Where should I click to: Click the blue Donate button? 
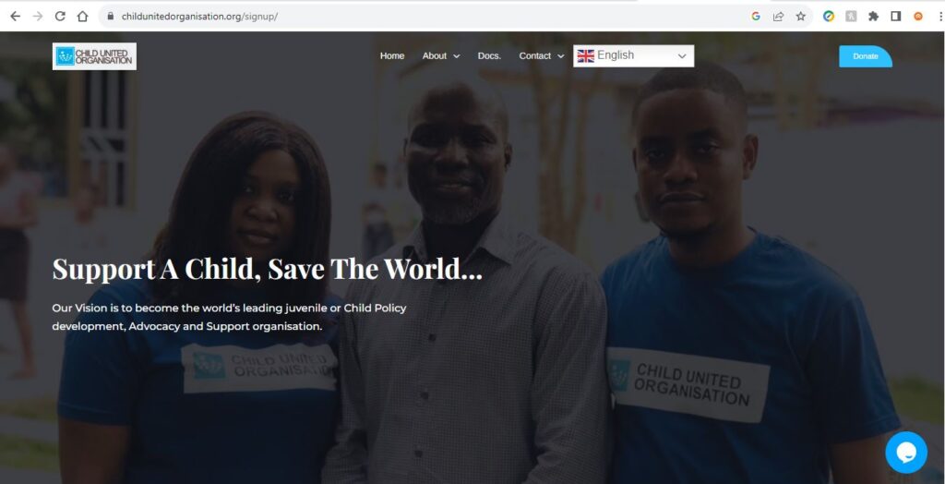[866, 56]
